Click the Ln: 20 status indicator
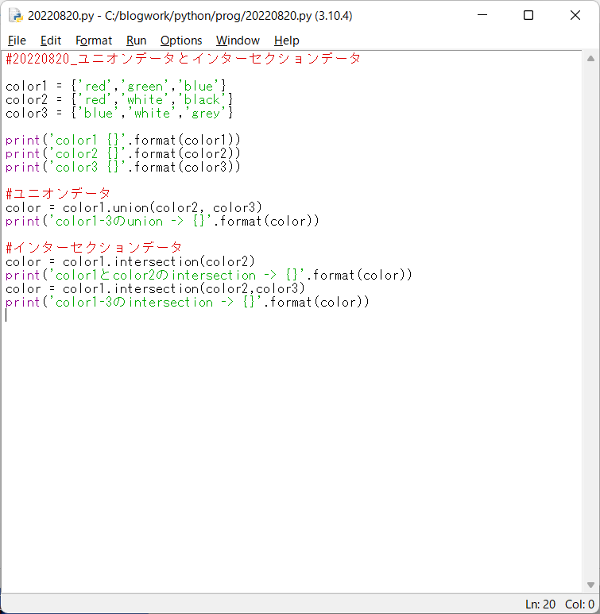The width and height of the screenshot is (600, 614). tap(540, 604)
